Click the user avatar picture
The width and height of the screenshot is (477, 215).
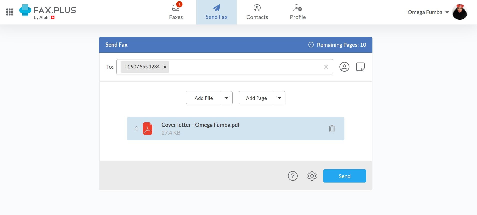pos(460,12)
